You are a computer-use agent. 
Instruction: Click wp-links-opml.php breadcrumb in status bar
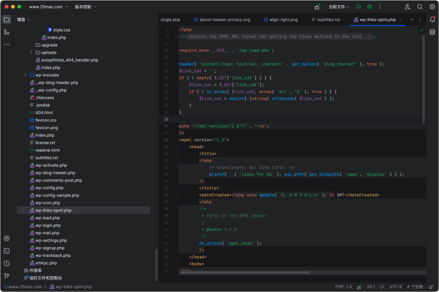71,287
